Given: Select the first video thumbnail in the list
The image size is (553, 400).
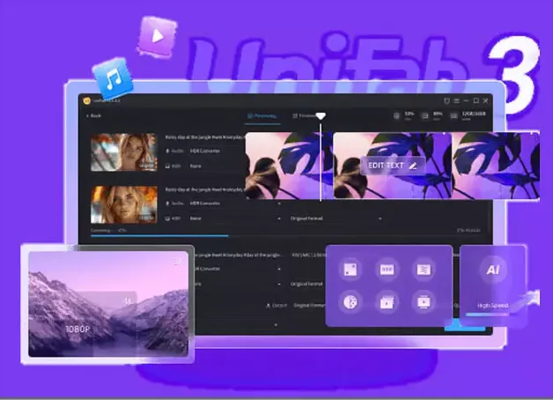Looking at the screenshot, I should click(x=124, y=152).
